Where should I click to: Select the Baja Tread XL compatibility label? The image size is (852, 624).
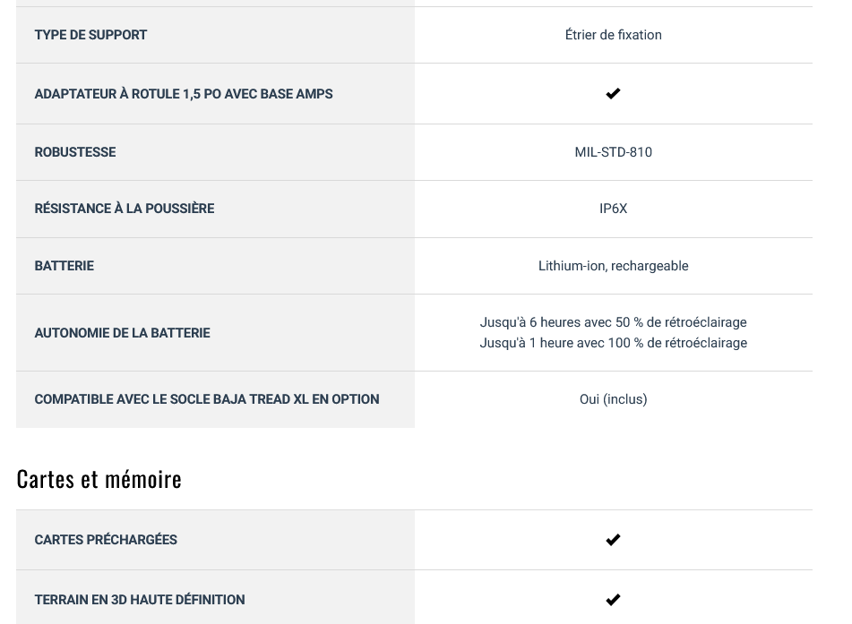[x=207, y=399]
